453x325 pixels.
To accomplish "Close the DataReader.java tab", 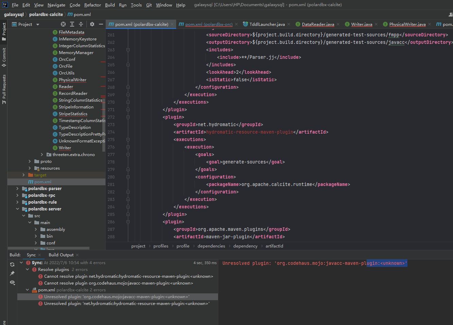I will coord(338,24).
